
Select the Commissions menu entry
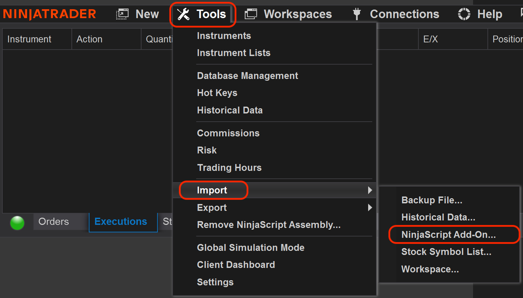(x=228, y=133)
